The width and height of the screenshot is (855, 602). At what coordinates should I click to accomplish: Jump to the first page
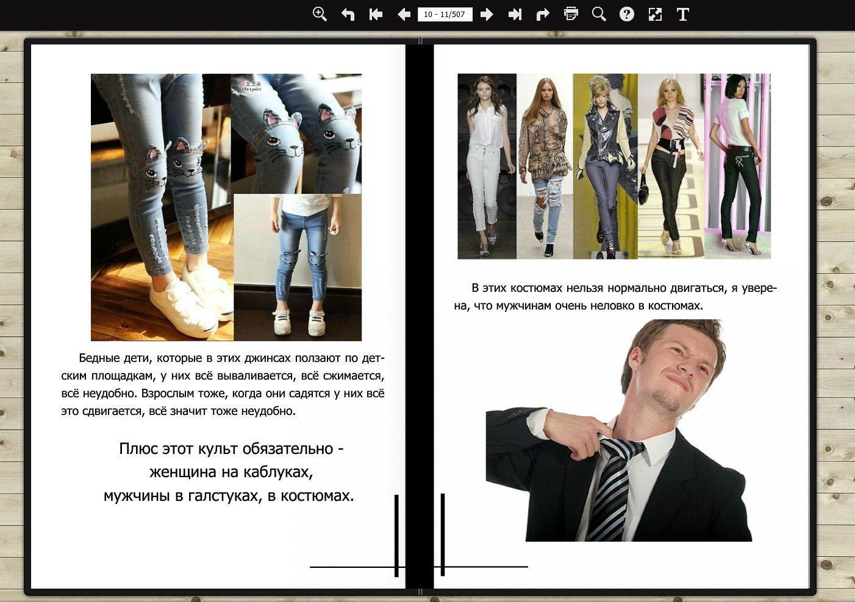click(x=376, y=14)
